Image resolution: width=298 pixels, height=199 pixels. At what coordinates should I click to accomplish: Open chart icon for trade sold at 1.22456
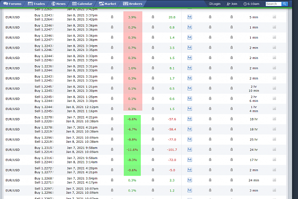(x=190, y=109)
